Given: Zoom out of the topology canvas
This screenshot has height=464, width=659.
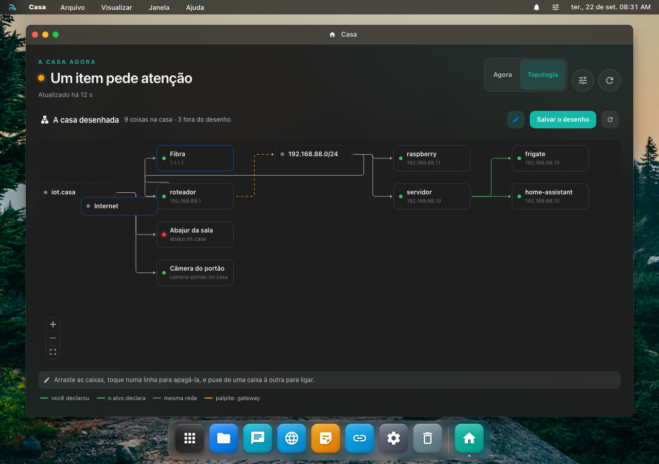Looking at the screenshot, I should [53, 338].
